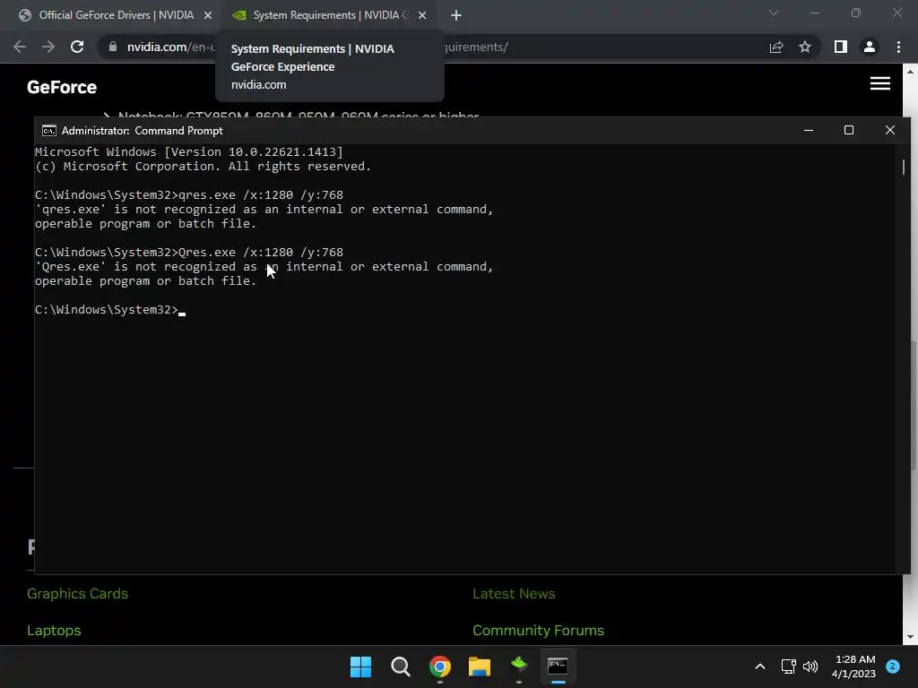Select Command Prompt taskbar icon
Screen dimensions: 918x688
558,666
